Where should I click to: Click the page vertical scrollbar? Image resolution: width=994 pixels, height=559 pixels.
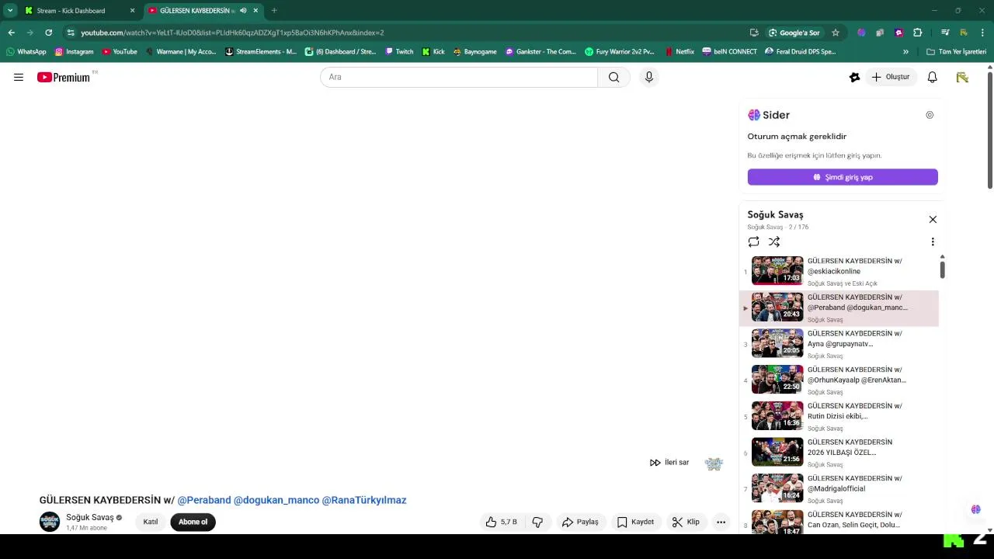pos(989,130)
